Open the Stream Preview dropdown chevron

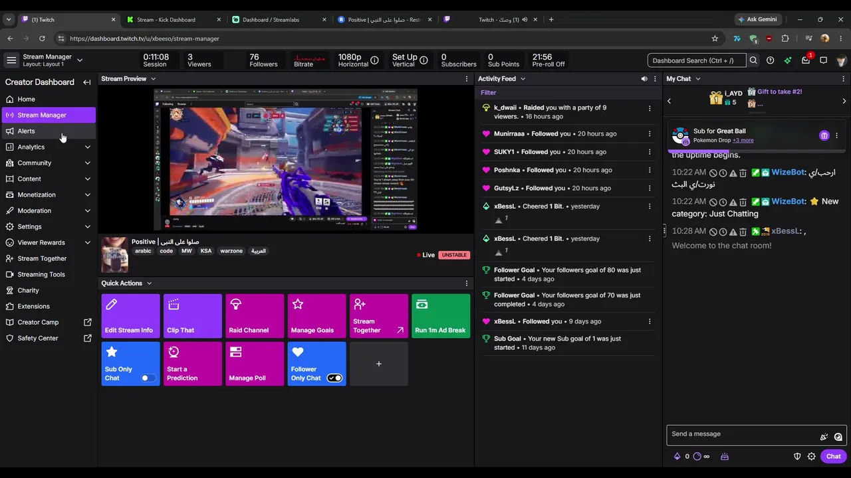click(x=153, y=79)
